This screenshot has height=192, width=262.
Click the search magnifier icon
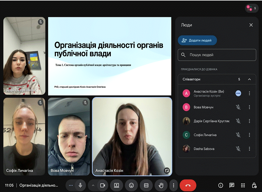point(183,55)
